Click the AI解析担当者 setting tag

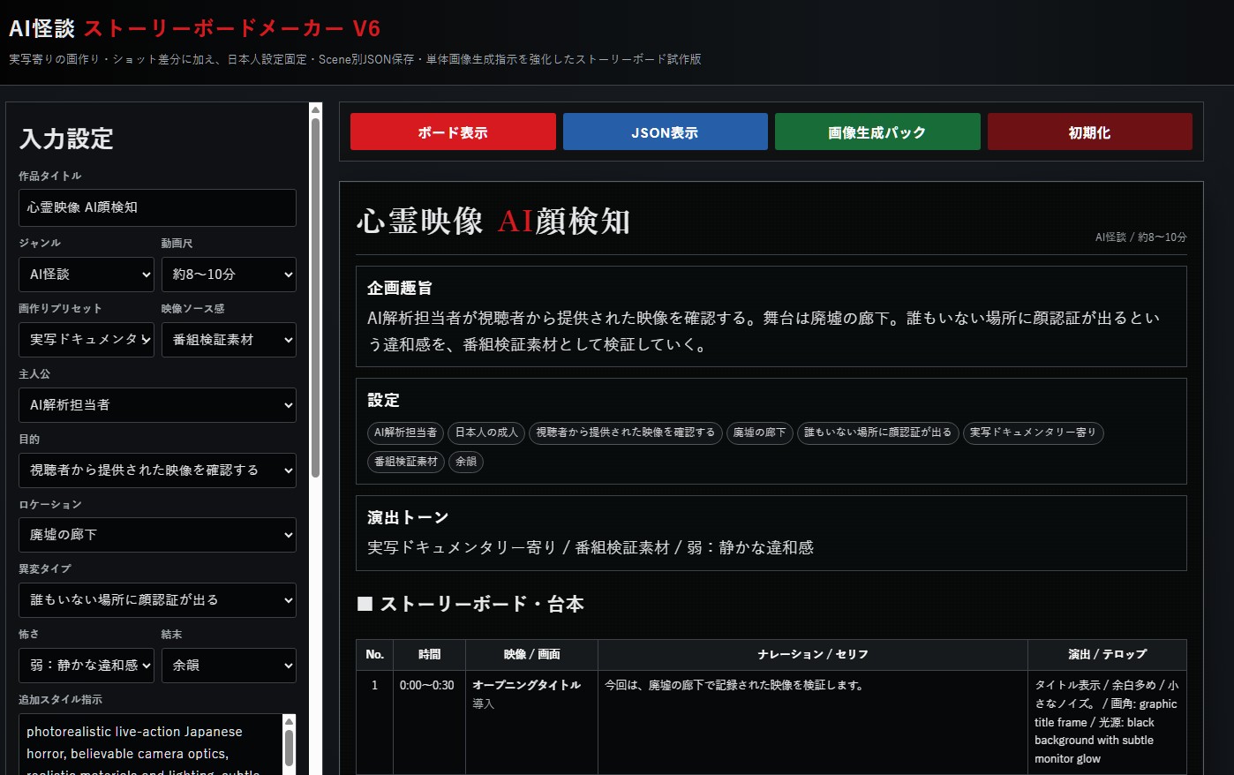[405, 433]
